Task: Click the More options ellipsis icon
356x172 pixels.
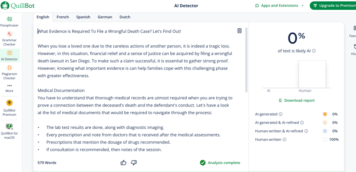Action: tap(9, 86)
